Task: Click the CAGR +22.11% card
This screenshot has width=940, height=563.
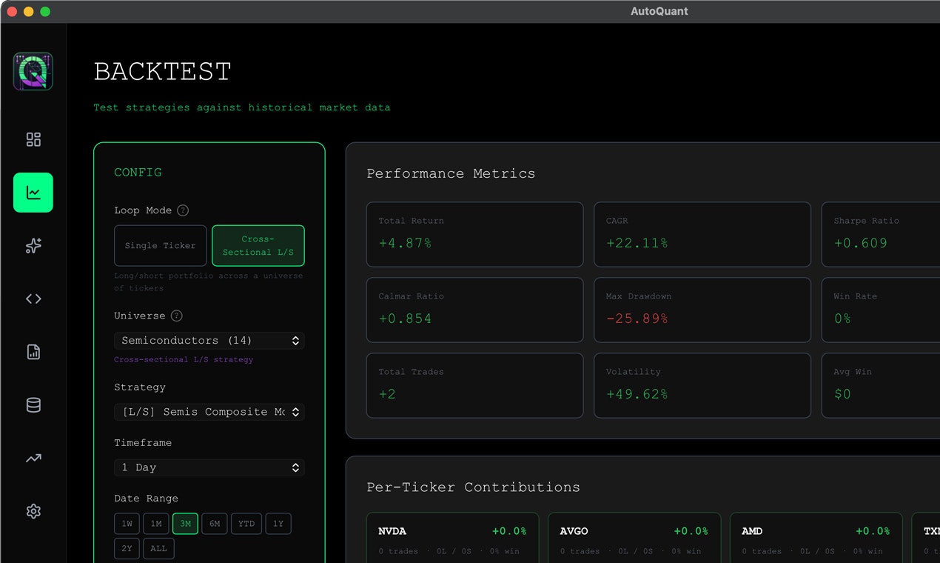Action: click(x=702, y=234)
